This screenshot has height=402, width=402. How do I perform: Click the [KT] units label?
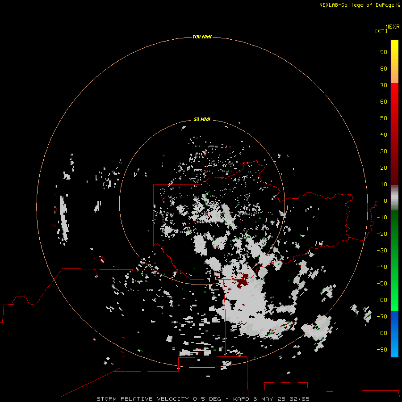click(x=381, y=31)
